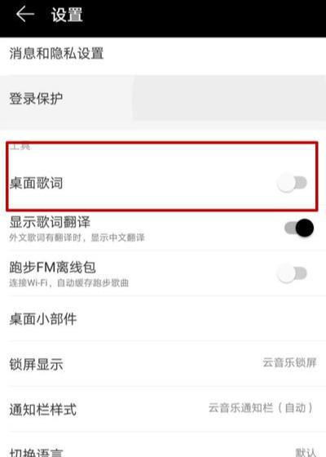Select the 显示歌词翻译 label
The height and width of the screenshot is (457, 326).
[50, 222]
